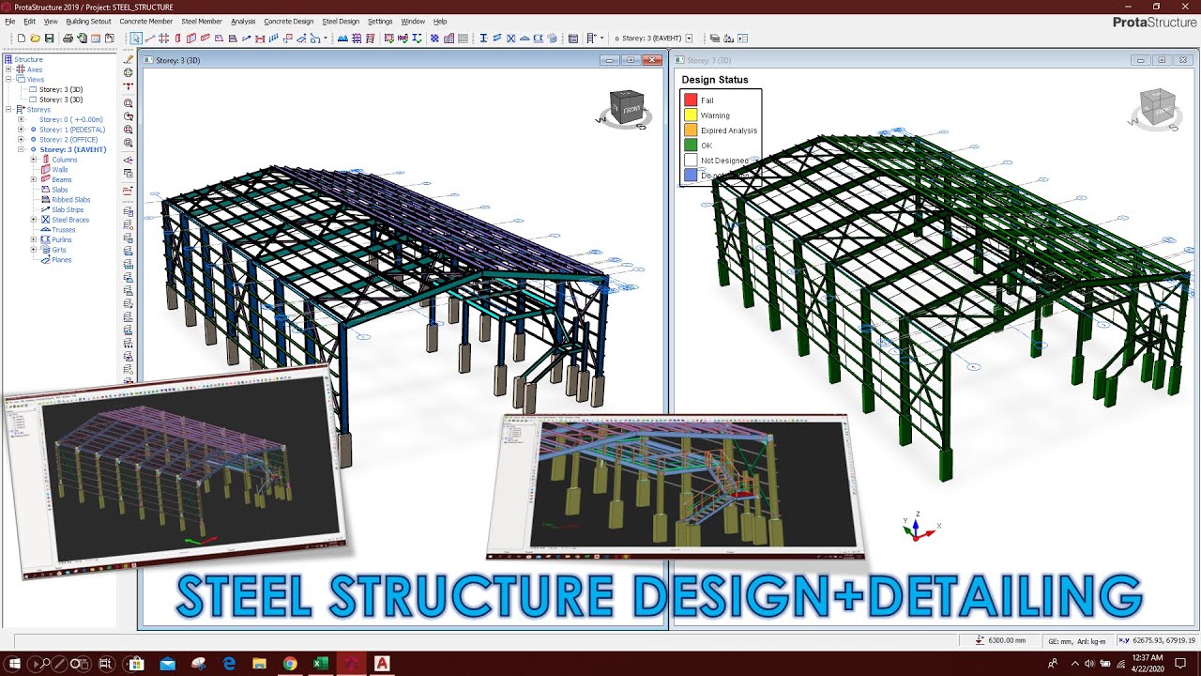The image size is (1201, 676).
Task: Select the New Project icon
Action: click(23, 38)
